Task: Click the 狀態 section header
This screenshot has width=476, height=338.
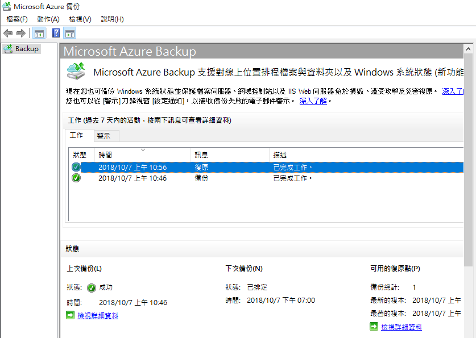Action: [72, 249]
